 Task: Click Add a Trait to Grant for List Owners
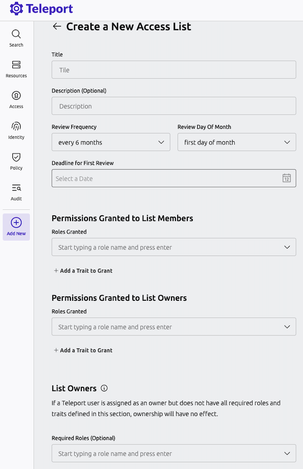coord(83,350)
